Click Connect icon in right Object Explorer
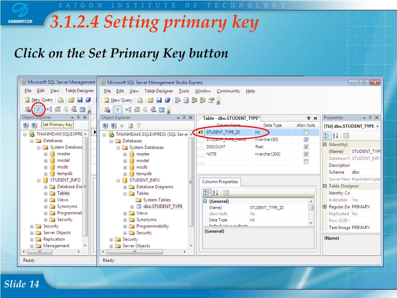The image size is (397, 298). point(105,126)
